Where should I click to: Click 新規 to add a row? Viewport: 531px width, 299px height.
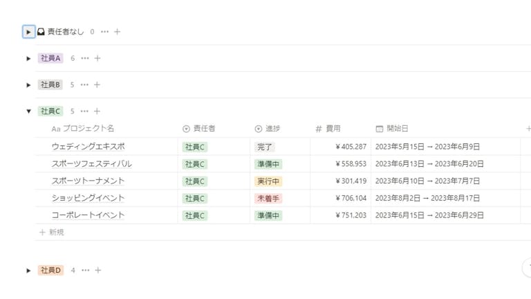[x=52, y=233]
